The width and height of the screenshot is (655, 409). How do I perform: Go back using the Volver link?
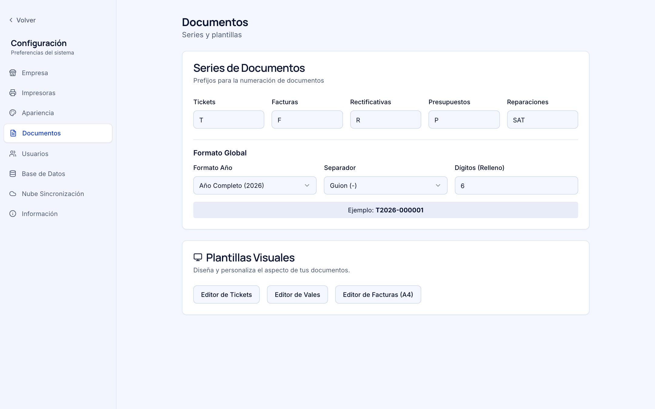coord(22,20)
